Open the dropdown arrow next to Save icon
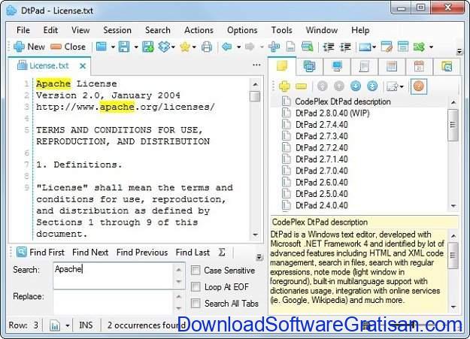 tap(136, 47)
